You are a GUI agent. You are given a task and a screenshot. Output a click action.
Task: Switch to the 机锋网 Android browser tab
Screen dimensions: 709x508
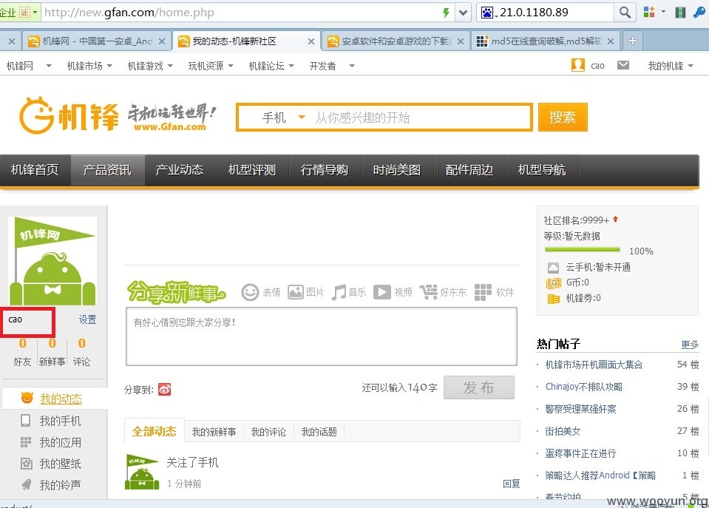coord(97,41)
